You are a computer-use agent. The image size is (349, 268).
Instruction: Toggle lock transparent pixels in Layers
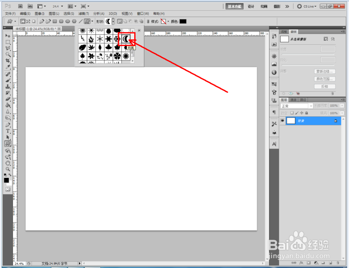point(292,113)
